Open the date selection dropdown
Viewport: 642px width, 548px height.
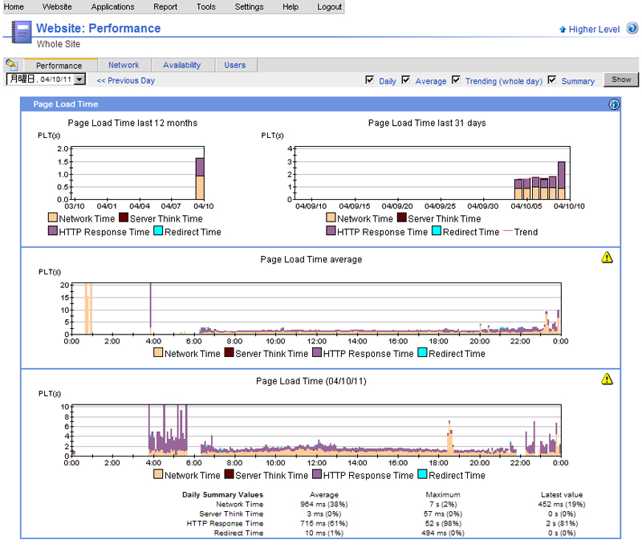tap(79, 79)
